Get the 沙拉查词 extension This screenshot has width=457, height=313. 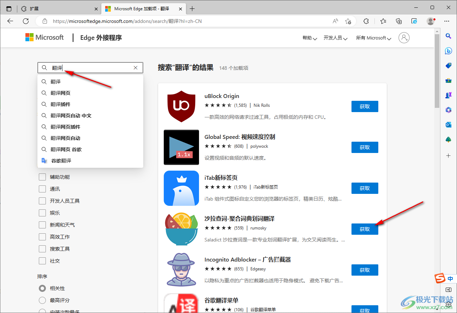365,229
